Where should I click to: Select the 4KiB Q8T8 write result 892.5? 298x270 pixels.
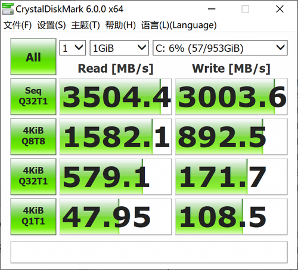[x=231, y=136]
